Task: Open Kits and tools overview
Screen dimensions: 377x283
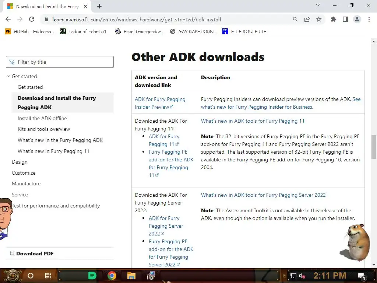Action: (x=44, y=129)
